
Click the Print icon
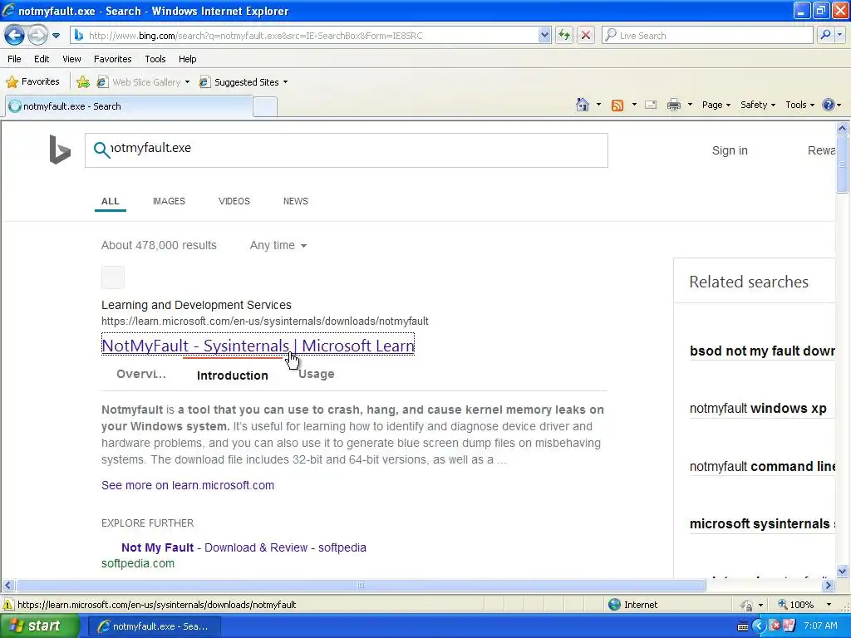click(673, 105)
